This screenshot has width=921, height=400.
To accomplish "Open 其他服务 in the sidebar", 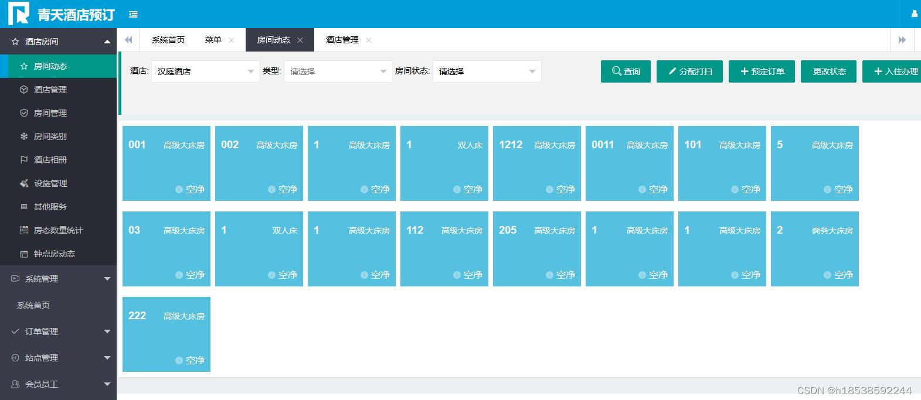I will tap(59, 207).
